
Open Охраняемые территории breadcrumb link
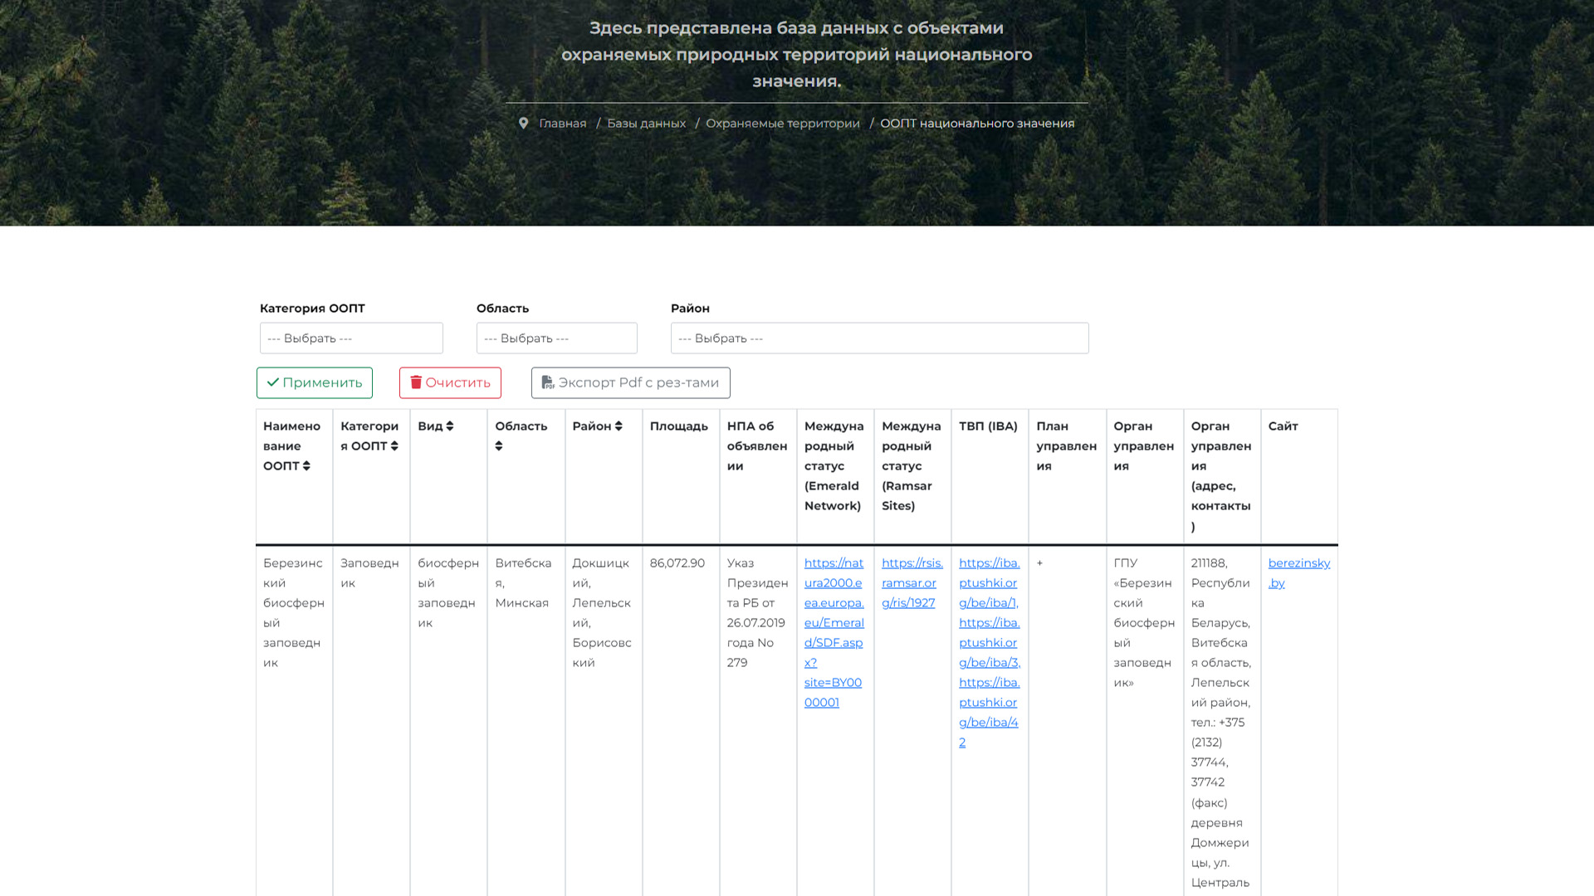pos(782,124)
